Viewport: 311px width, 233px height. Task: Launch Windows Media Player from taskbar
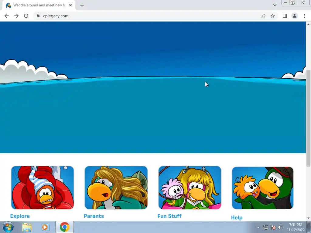[x=45, y=227]
